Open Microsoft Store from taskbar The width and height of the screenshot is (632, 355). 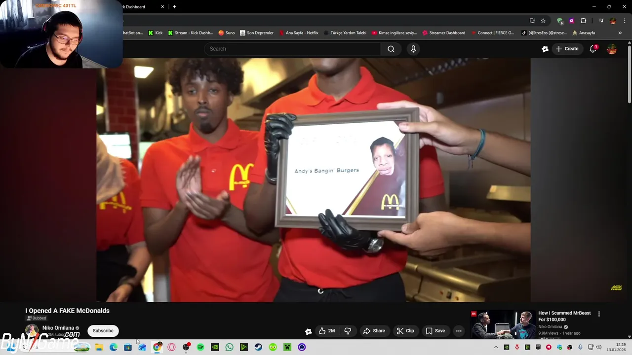[x=128, y=348]
